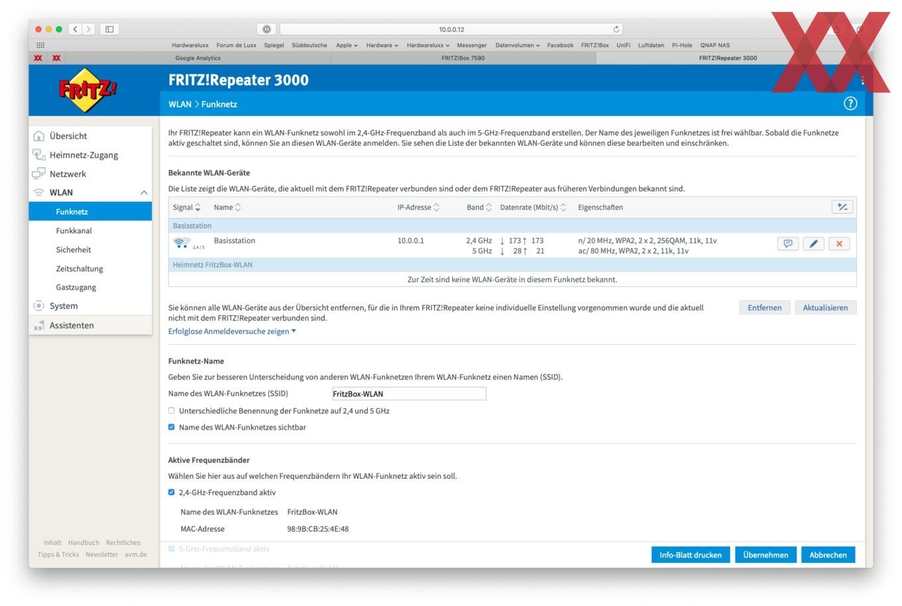Screen dimensions: 902x606
Task: Click the Übernehmen button
Action: pos(765,555)
